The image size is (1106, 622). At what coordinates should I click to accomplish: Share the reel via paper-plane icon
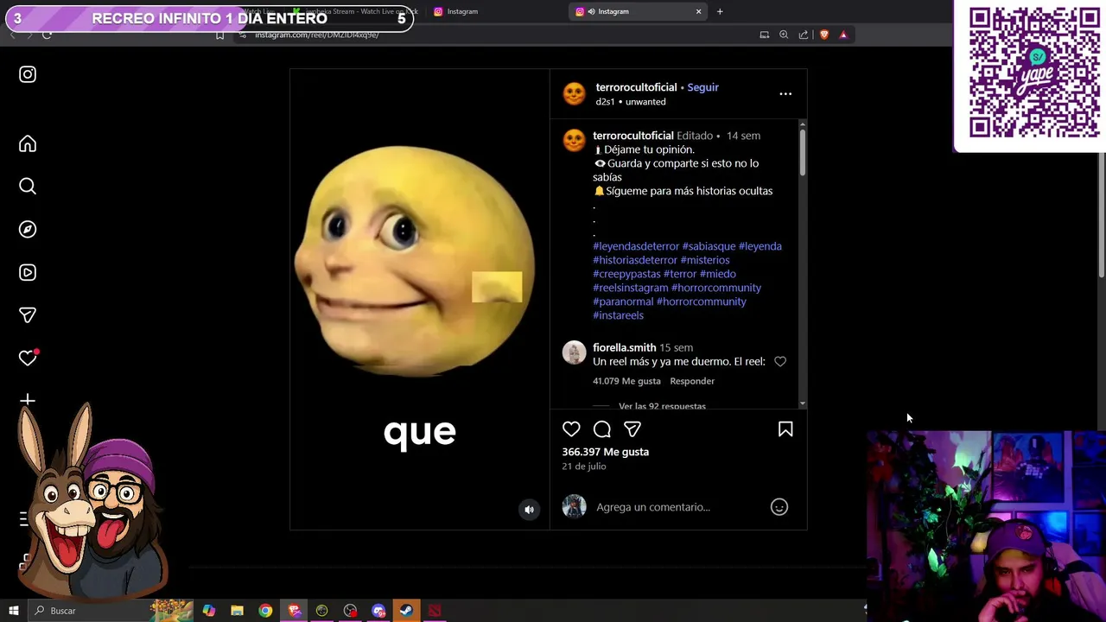point(632,429)
